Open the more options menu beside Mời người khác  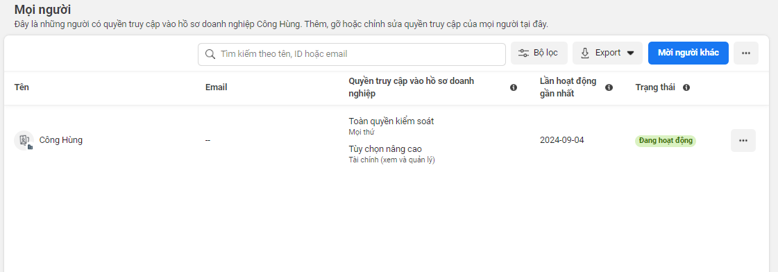pos(746,53)
